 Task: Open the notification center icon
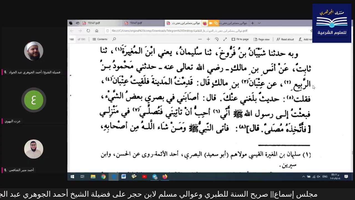click(x=346, y=176)
